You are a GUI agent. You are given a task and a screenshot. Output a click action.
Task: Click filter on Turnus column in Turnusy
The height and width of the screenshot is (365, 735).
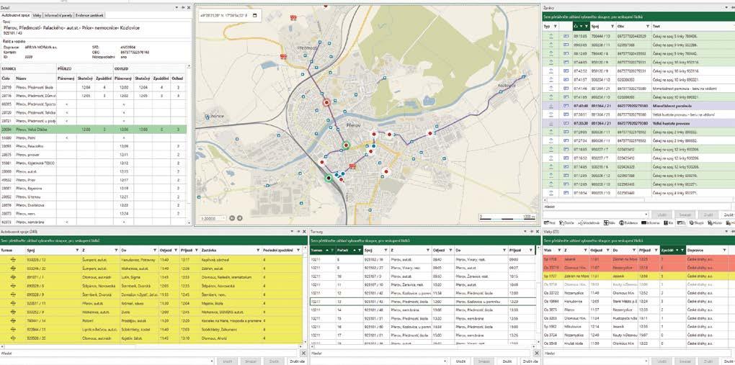click(x=334, y=251)
